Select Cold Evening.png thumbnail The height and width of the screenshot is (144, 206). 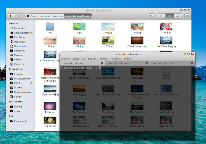pyautogui.click(x=50, y=54)
